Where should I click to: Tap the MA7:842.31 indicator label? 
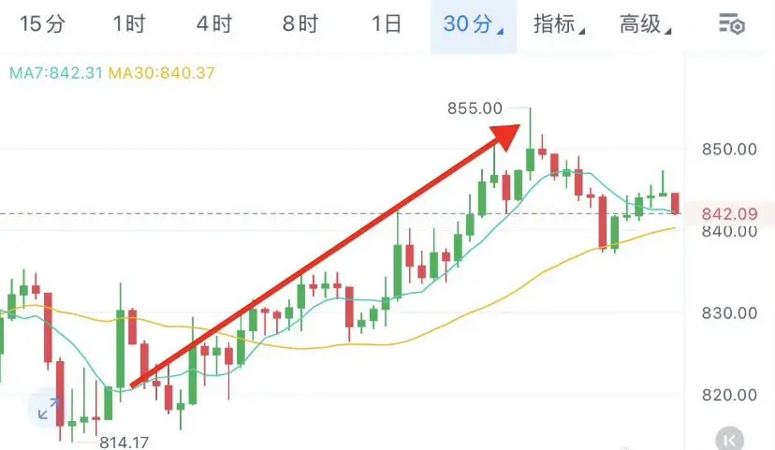[x=56, y=73]
